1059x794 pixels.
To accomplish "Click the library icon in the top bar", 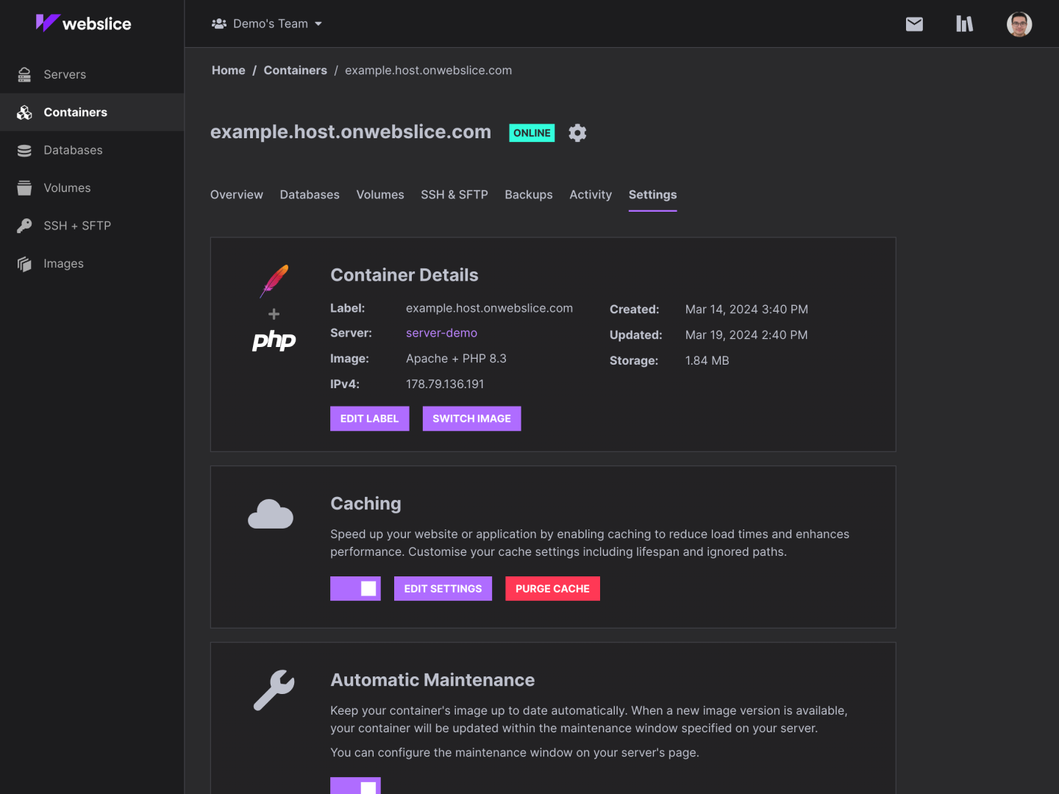I will [x=964, y=24].
